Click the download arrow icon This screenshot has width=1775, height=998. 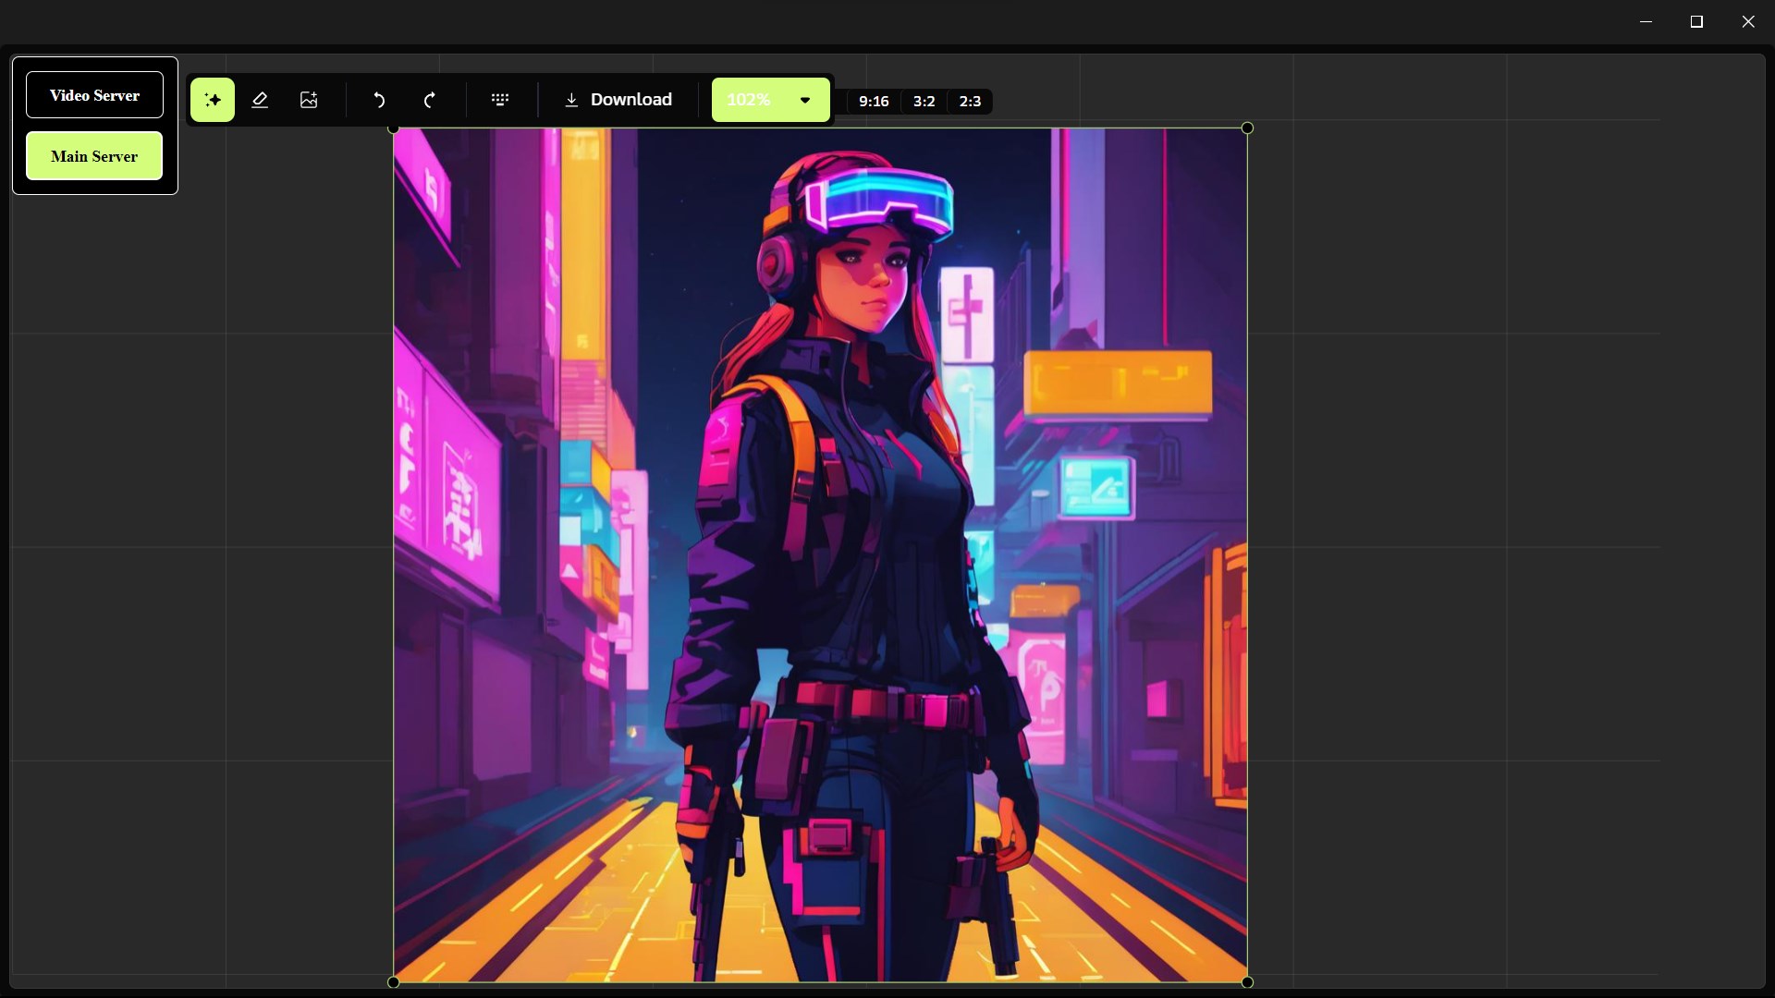[571, 100]
